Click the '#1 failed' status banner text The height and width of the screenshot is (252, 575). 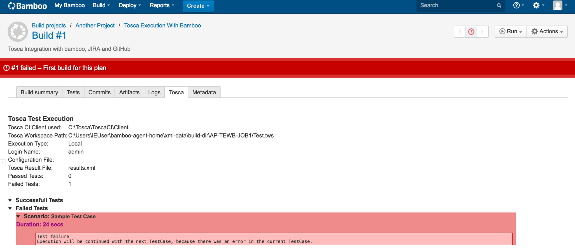pos(59,68)
